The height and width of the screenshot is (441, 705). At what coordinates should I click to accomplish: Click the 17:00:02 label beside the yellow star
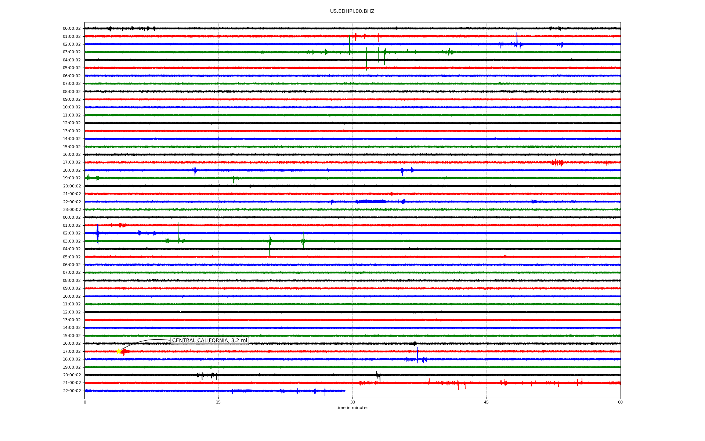pyautogui.click(x=72, y=352)
